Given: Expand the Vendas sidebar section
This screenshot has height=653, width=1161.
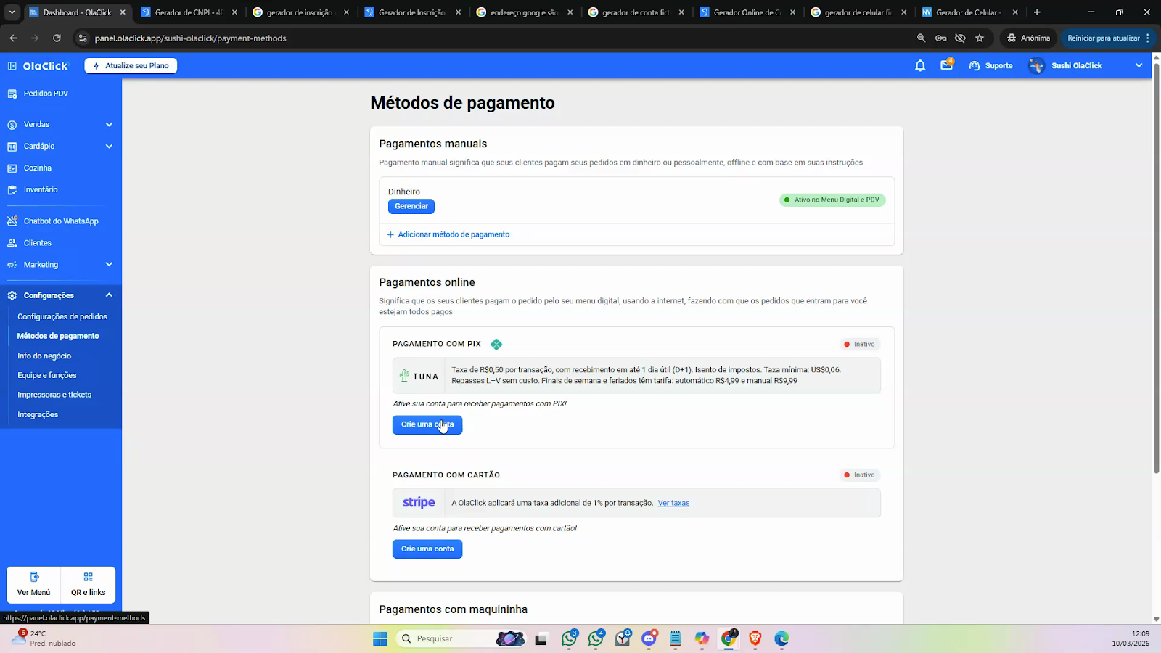Looking at the screenshot, I should 109,125.
